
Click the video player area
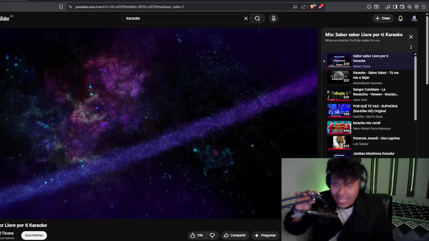coord(158,123)
